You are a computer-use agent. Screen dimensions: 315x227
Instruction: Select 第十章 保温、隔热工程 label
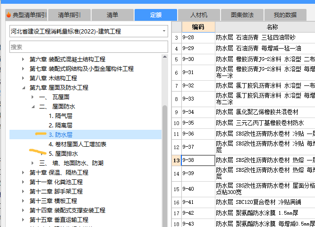point(59,172)
